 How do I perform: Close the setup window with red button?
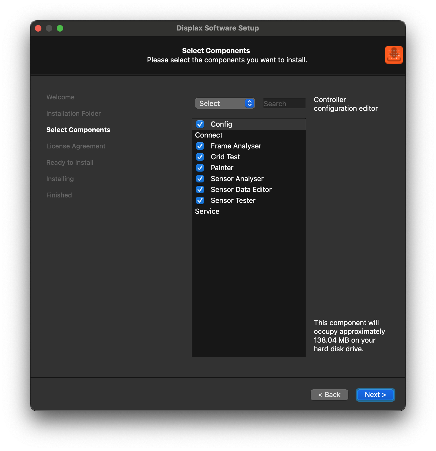(x=38, y=28)
